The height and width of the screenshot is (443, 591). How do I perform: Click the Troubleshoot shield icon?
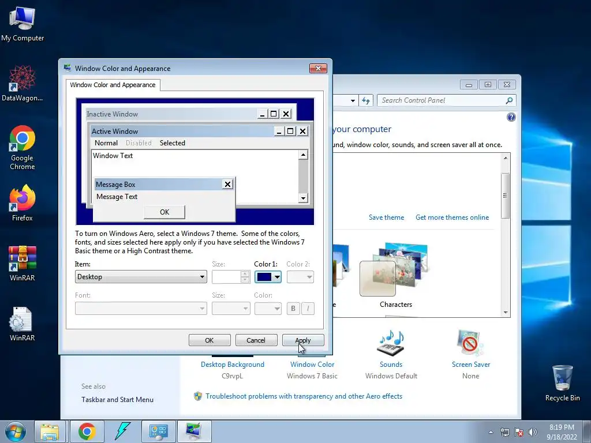(197, 396)
